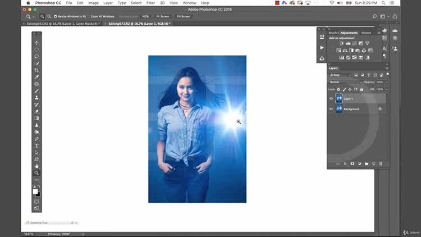This screenshot has height=237, width=421.
Task: Expand the layer filter Kind dropdown
Action: [341, 75]
